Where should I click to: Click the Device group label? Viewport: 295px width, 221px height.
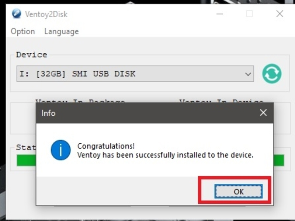[31, 55]
